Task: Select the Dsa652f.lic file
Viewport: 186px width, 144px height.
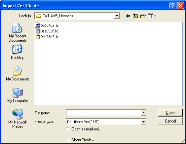Action: [47, 31]
